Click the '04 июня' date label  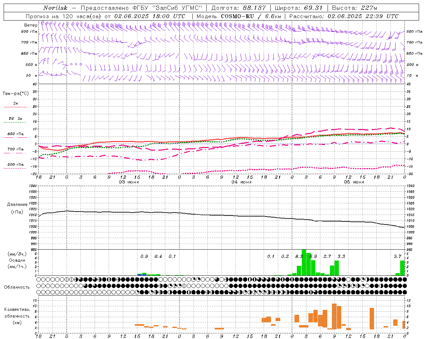(241, 182)
